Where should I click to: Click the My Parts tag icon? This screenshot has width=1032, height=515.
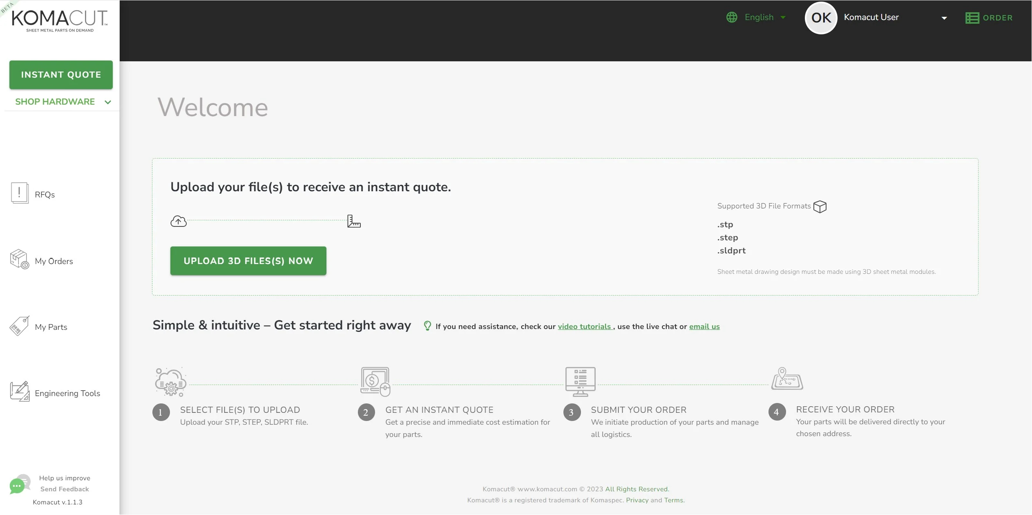[x=19, y=326]
